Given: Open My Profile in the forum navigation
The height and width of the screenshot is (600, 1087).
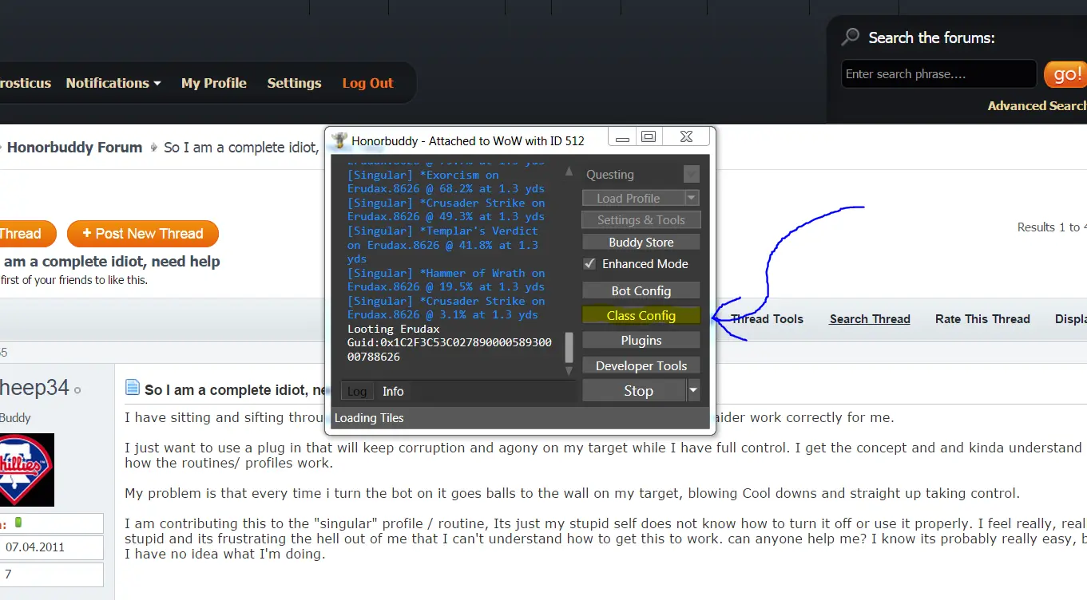Looking at the screenshot, I should point(213,83).
